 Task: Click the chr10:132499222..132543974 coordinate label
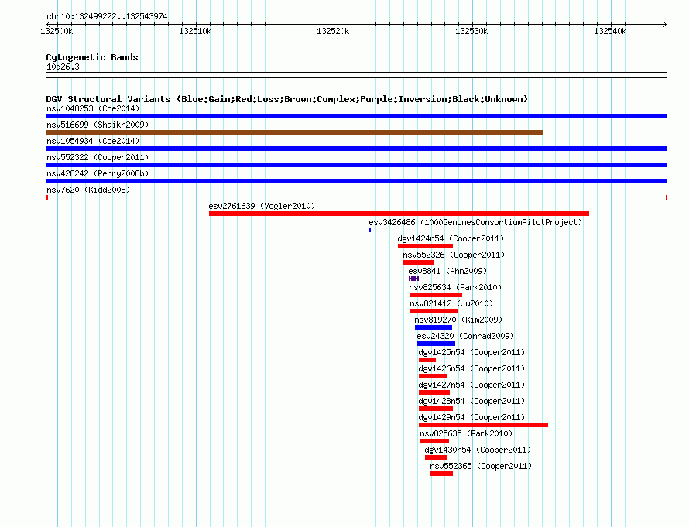point(107,16)
